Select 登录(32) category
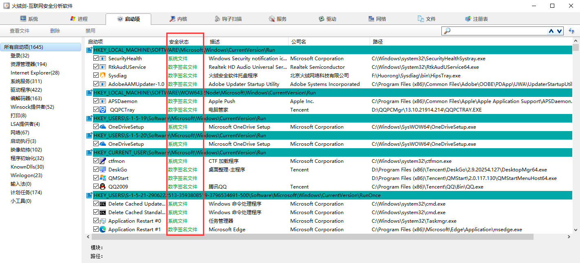The height and width of the screenshot is (263, 580). 20,56
